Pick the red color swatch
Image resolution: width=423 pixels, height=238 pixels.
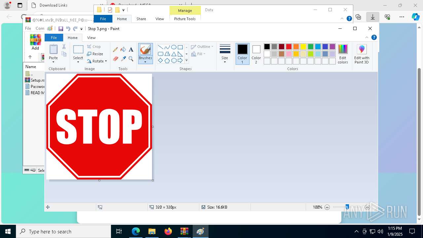pos(289,47)
